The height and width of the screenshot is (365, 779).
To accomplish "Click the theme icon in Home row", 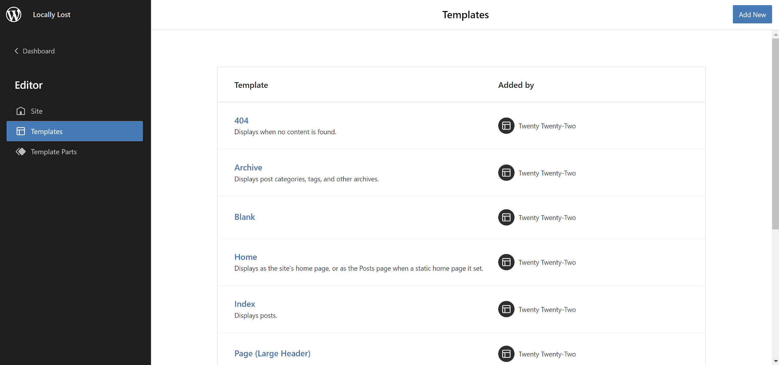I will tap(506, 262).
